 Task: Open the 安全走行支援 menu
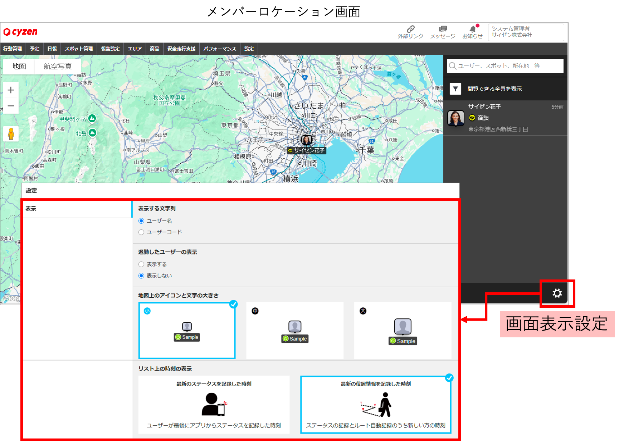coord(181,49)
